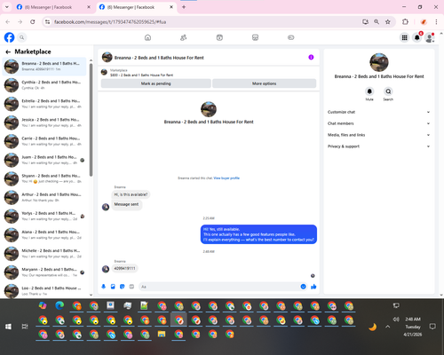444x355 pixels.
Task: Open Windows notification center icon
Action: 432,327
